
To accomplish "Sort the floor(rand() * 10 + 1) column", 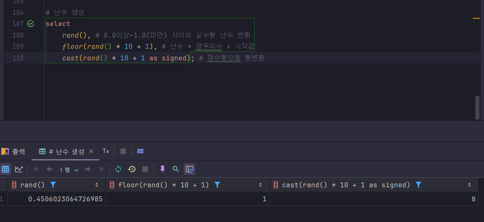I will pyautogui.click(x=260, y=185).
